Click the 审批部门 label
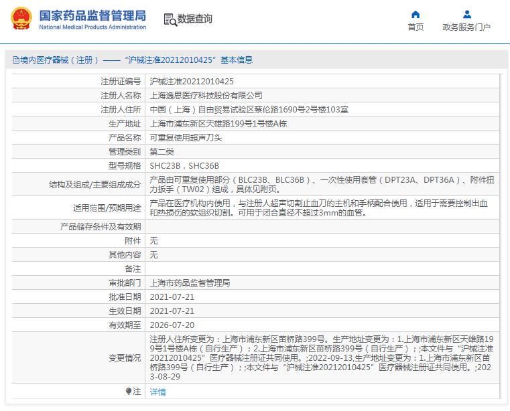The height and width of the screenshot is (411, 510). (x=125, y=282)
